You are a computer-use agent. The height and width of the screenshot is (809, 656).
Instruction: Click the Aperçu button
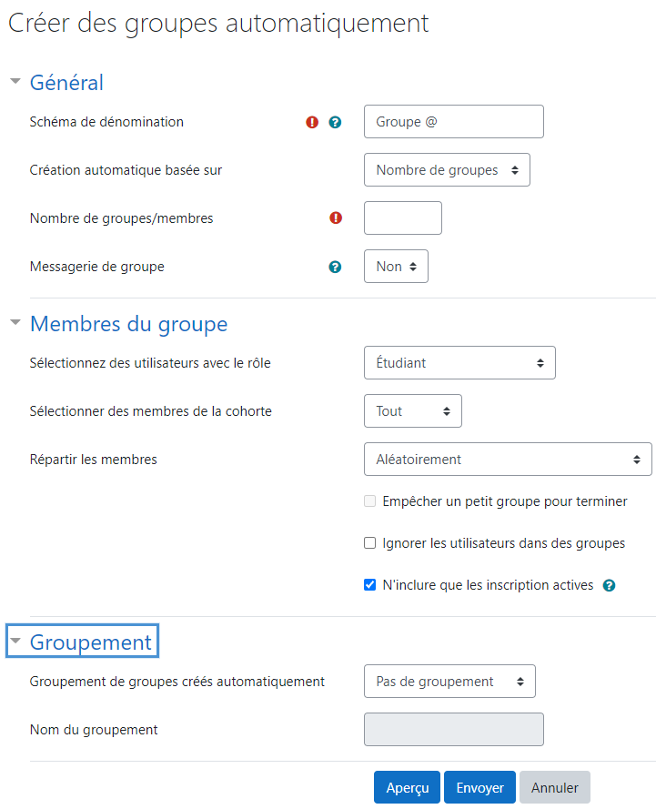click(407, 787)
